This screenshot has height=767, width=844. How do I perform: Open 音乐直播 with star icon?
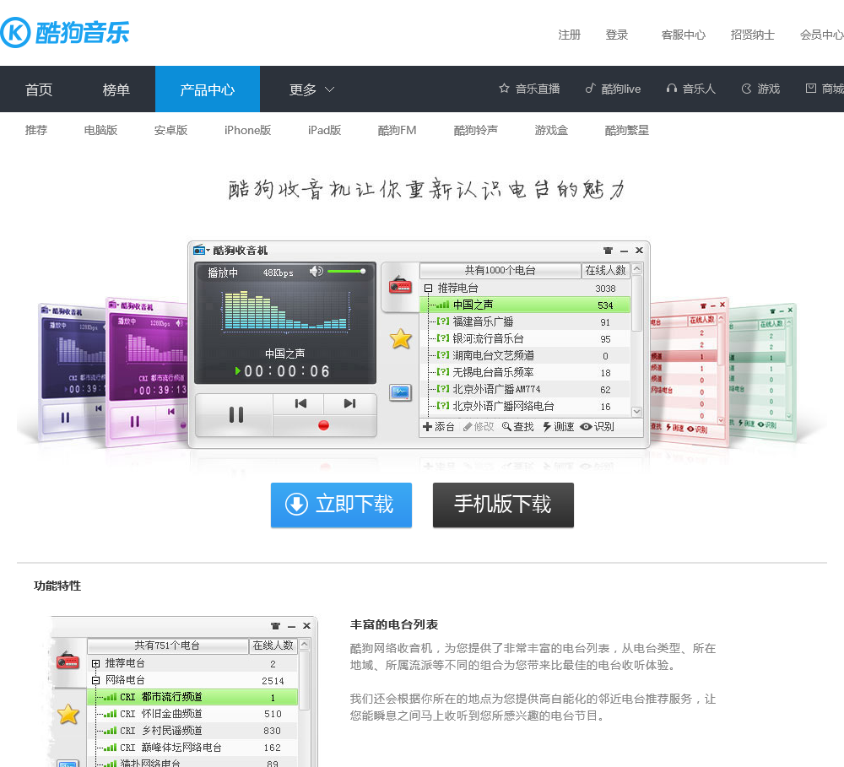click(x=529, y=89)
